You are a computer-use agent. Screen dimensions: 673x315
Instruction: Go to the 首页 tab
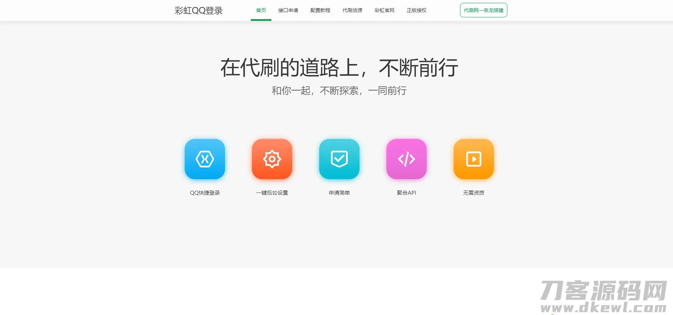[x=261, y=10]
